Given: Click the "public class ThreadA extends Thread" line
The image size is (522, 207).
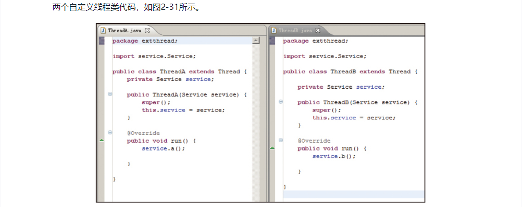Looking at the screenshot, I should pyautogui.click(x=179, y=72).
